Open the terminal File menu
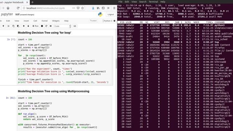This screenshot has width=233, height=131. [x=121, y=2]
